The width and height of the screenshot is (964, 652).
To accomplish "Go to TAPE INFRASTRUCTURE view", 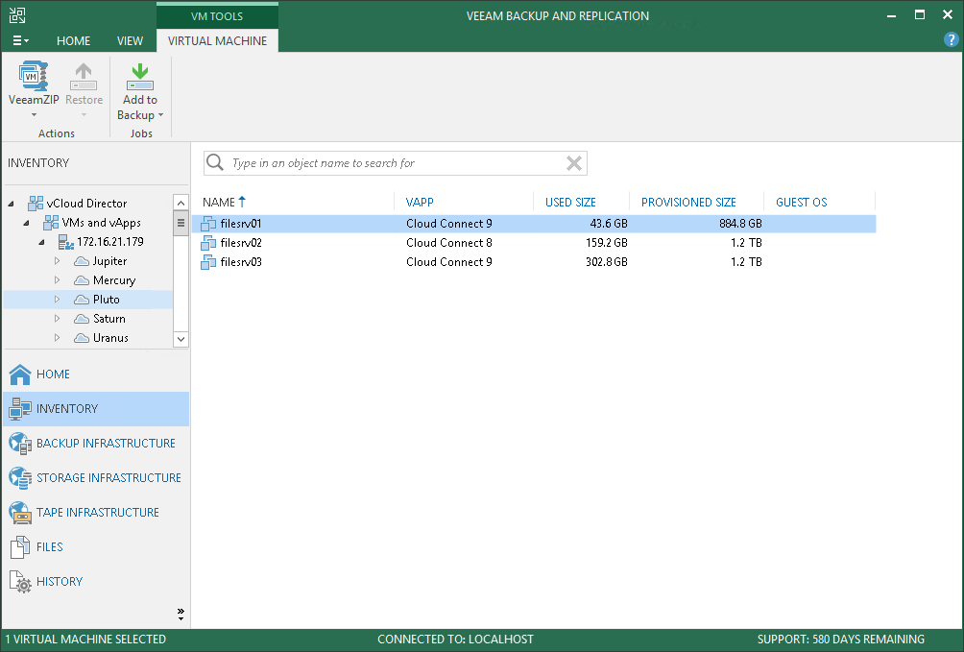I will (97, 513).
